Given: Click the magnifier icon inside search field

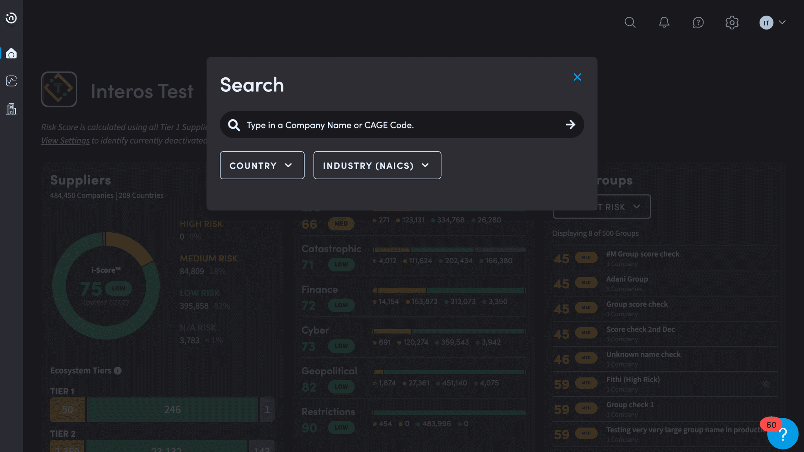Looking at the screenshot, I should click(x=234, y=125).
